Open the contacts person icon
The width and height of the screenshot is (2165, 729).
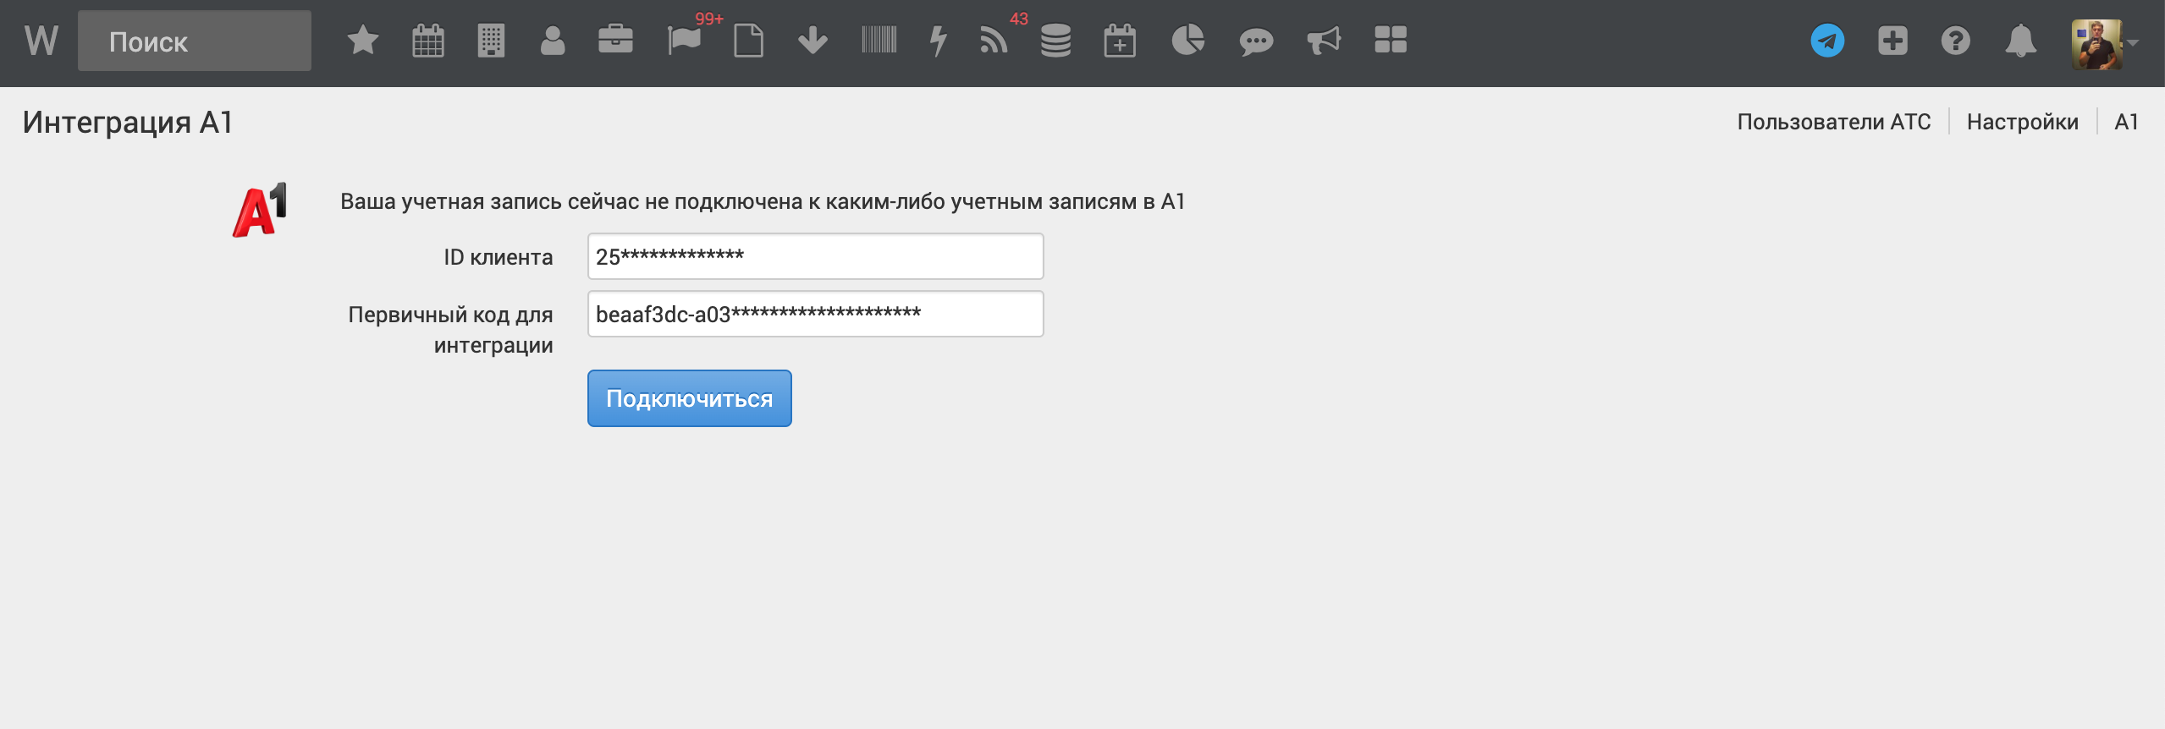coord(553,41)
